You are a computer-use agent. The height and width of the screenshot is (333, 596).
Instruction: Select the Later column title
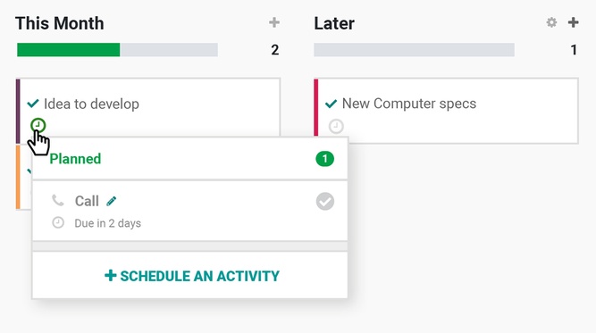point(334,23)
